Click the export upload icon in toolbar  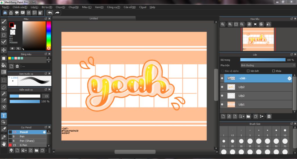(11, 13)
